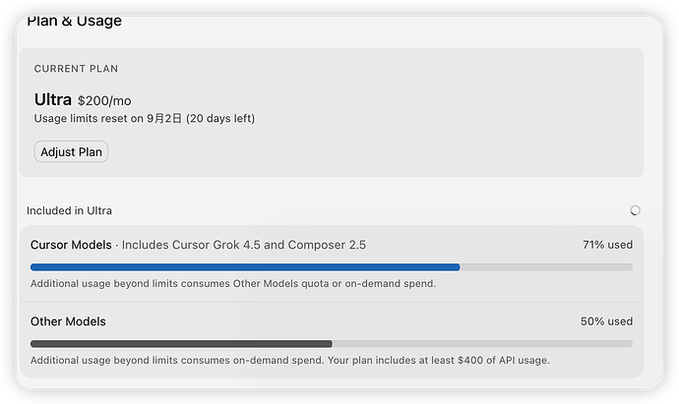The width and height of the screenshot is (679, 404).
Task: Click the CURRENT PLAN section label
Action: tap(76, 69)
